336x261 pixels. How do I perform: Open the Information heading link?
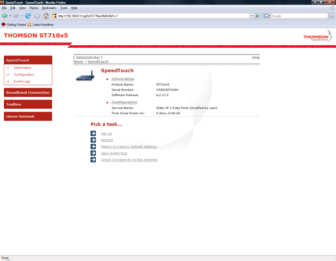(123, 79)
